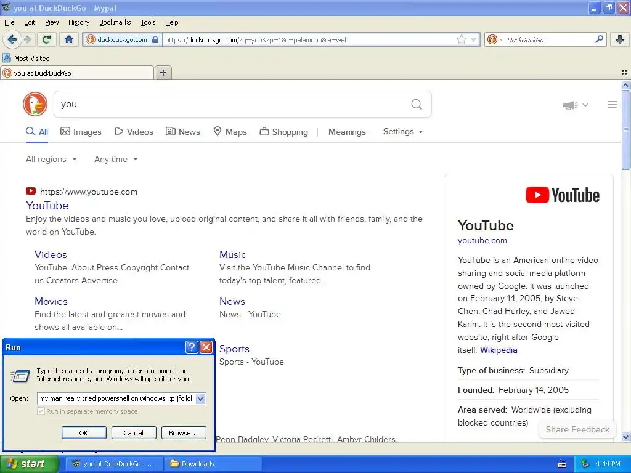Expand the All regions filter
Screen dimensions: 631x473
(x=51, y=160)
